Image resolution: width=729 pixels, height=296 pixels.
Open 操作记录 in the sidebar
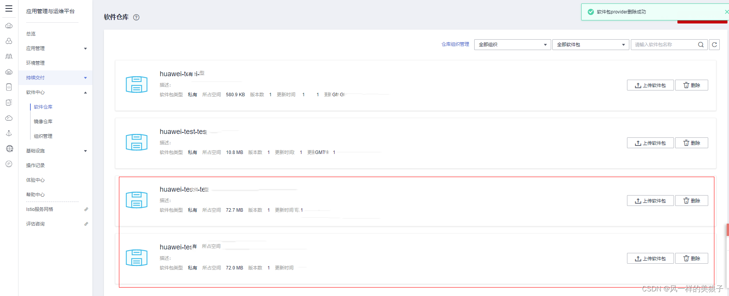pos(35,166)
